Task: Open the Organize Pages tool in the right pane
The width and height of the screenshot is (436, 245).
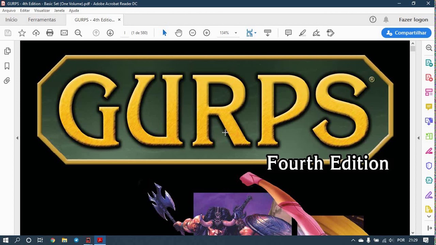Action: pyautogui.click(x=429, y=92)
